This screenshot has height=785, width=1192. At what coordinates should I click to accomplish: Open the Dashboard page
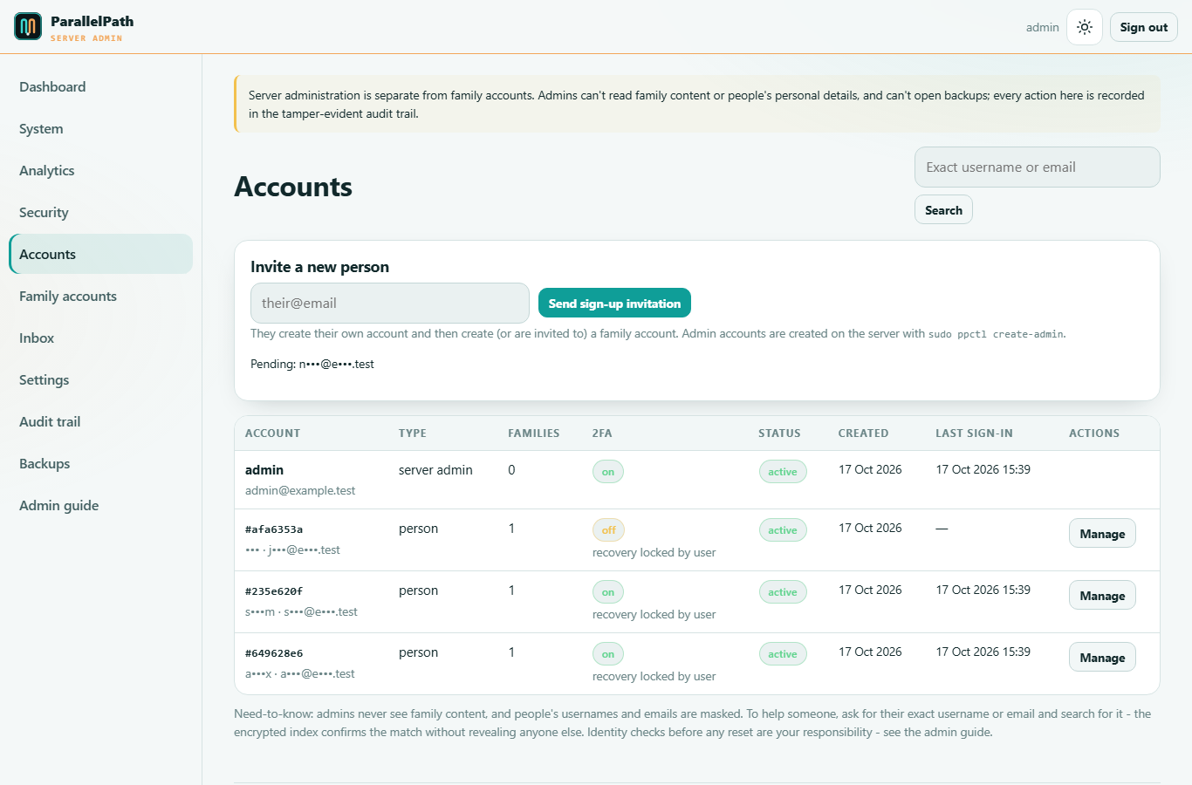[x=100, y=86]
